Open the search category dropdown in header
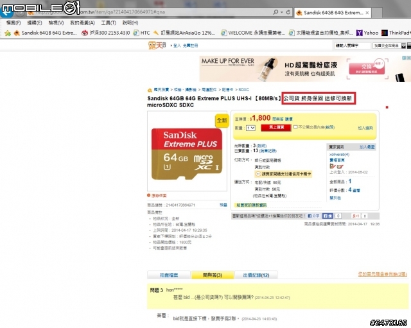The width and height of the screenshot is (411, 328). (x=389, y=46)
